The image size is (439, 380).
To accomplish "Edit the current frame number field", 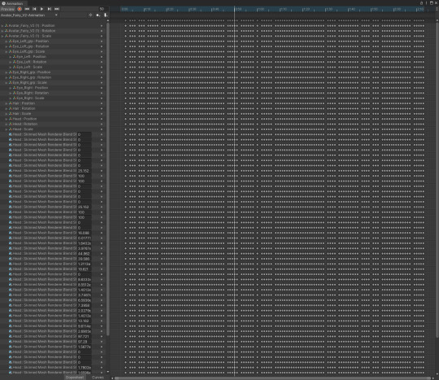I will coord(103,9).
